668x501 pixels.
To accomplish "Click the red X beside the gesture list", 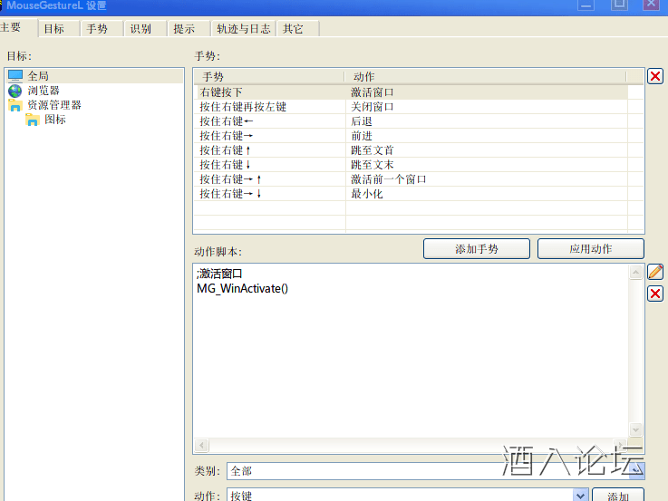I will coord(655,76).
